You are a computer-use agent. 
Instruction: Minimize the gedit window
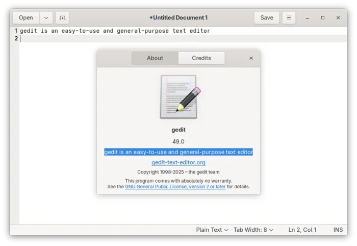(x=308, y=18)
